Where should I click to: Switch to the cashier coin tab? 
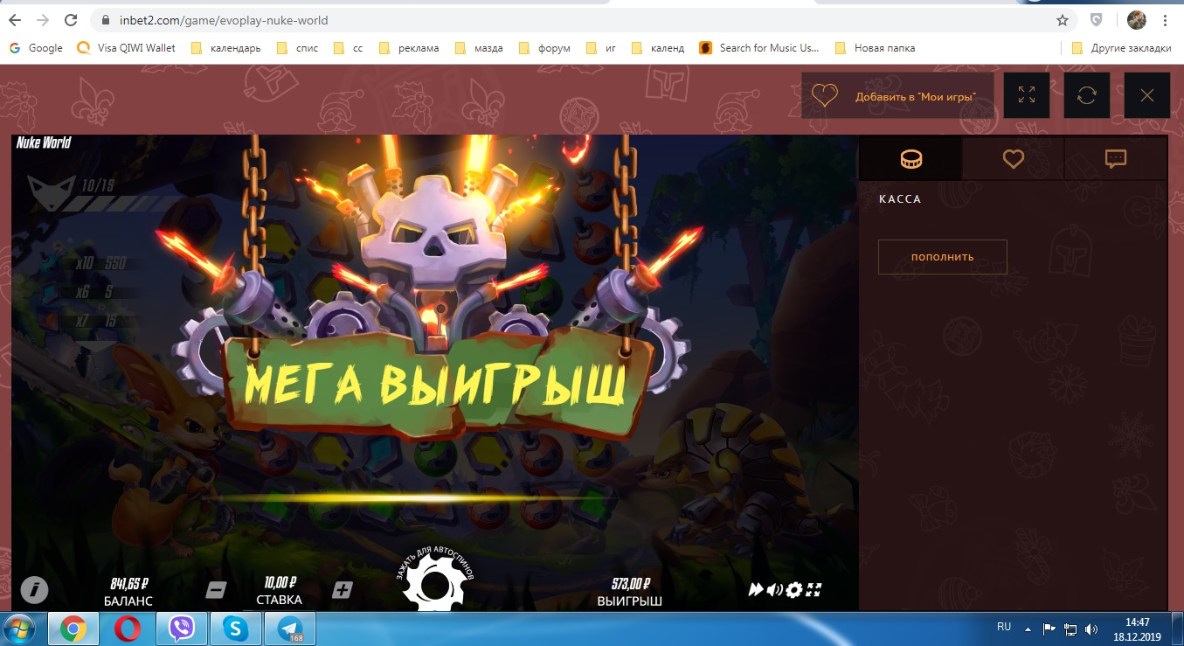click(911, 158)
